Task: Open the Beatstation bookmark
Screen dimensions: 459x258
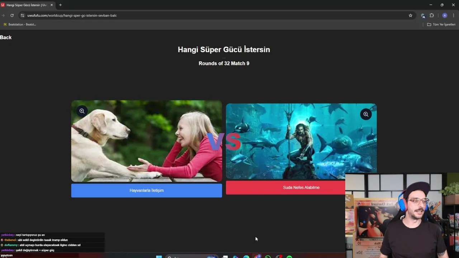Action: point(20,24)
